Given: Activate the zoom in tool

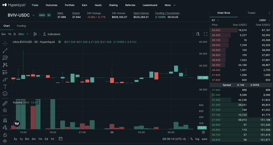Looking at the screenshot, I should [x=5, y=110].
